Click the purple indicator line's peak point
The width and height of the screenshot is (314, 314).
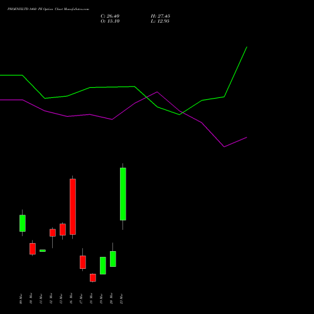[157, 92]
